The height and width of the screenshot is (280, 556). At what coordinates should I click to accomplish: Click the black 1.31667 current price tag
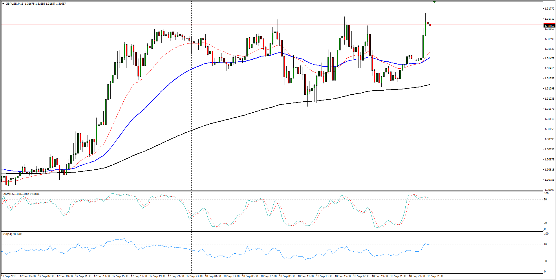[549, 26]
